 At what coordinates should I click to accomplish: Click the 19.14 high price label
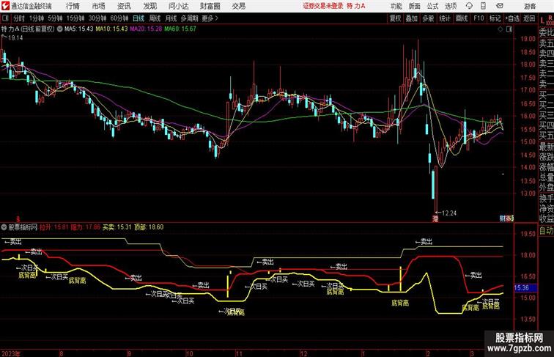[15, 38]
